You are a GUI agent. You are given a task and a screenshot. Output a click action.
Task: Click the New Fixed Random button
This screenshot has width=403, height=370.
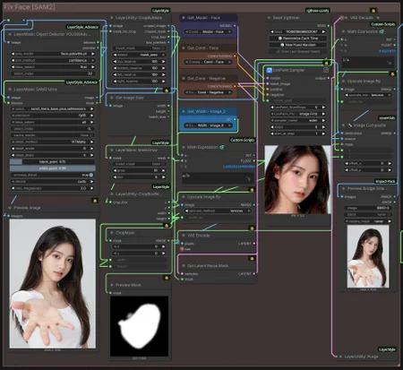pyautogui.click(x=297, y=45)
